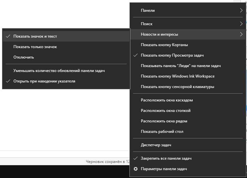Show the touch keyboard button
Screen dimensions: 247x178
(177, 87)
